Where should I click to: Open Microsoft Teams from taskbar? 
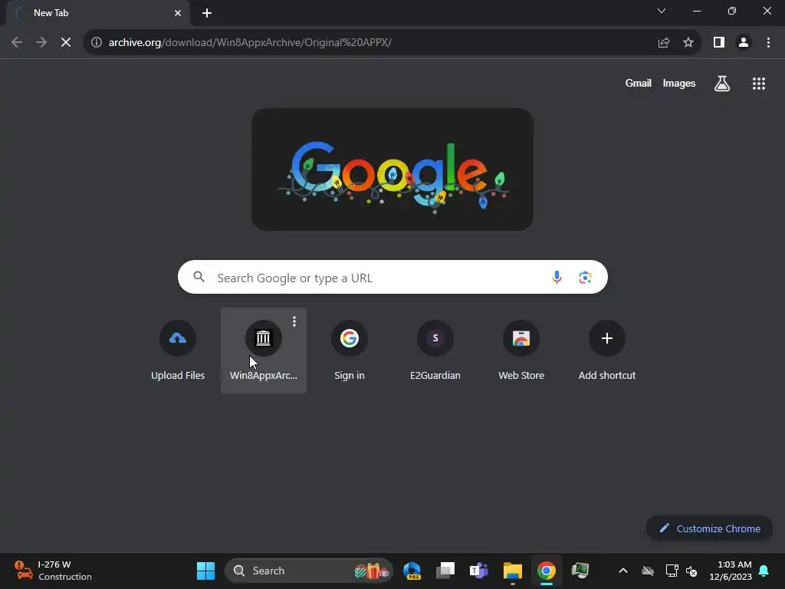478,571
